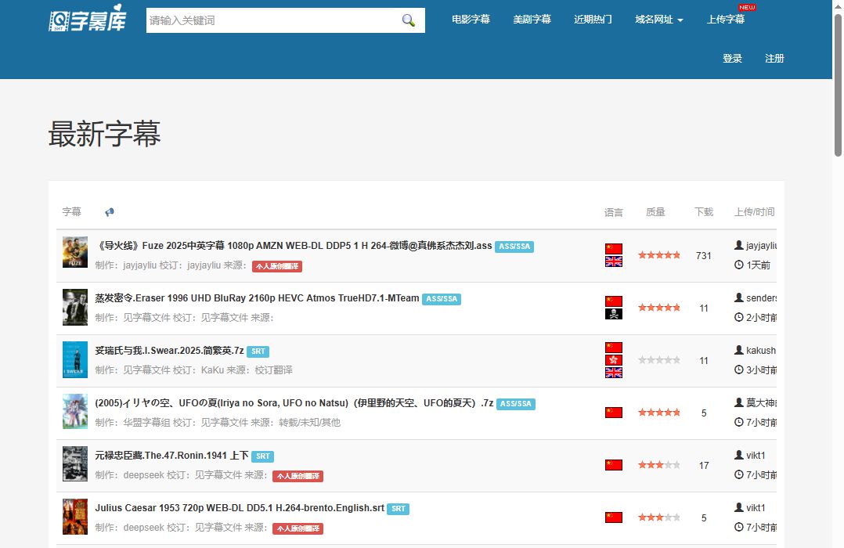Open the Iriya no Sora anime thumbnail

[75, 411]
